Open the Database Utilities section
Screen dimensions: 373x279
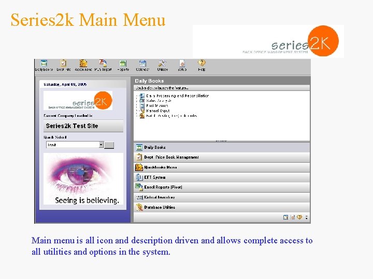[x=222, y=207]
